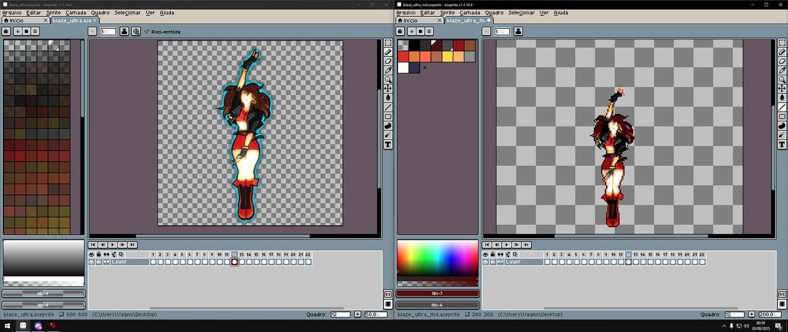Select the Zoom tool in blaze_ultra_md window

[x=782, y=79]
